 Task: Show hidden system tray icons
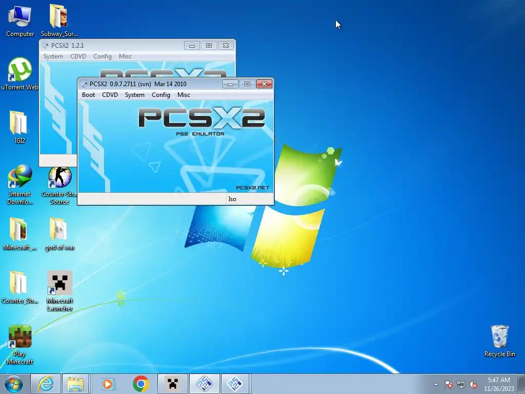point(436,384)
